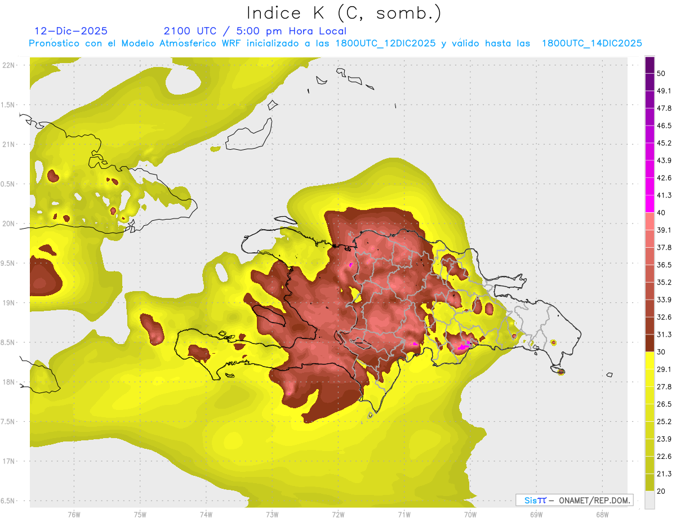Click the legend value "33.9"
The width and height of the screenshot is (676, 522).
pos(664,300)
